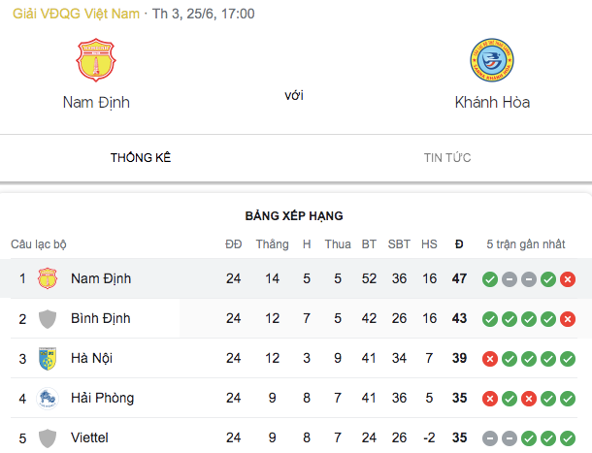Click the Nam Định team name in the header

point(96,102)
